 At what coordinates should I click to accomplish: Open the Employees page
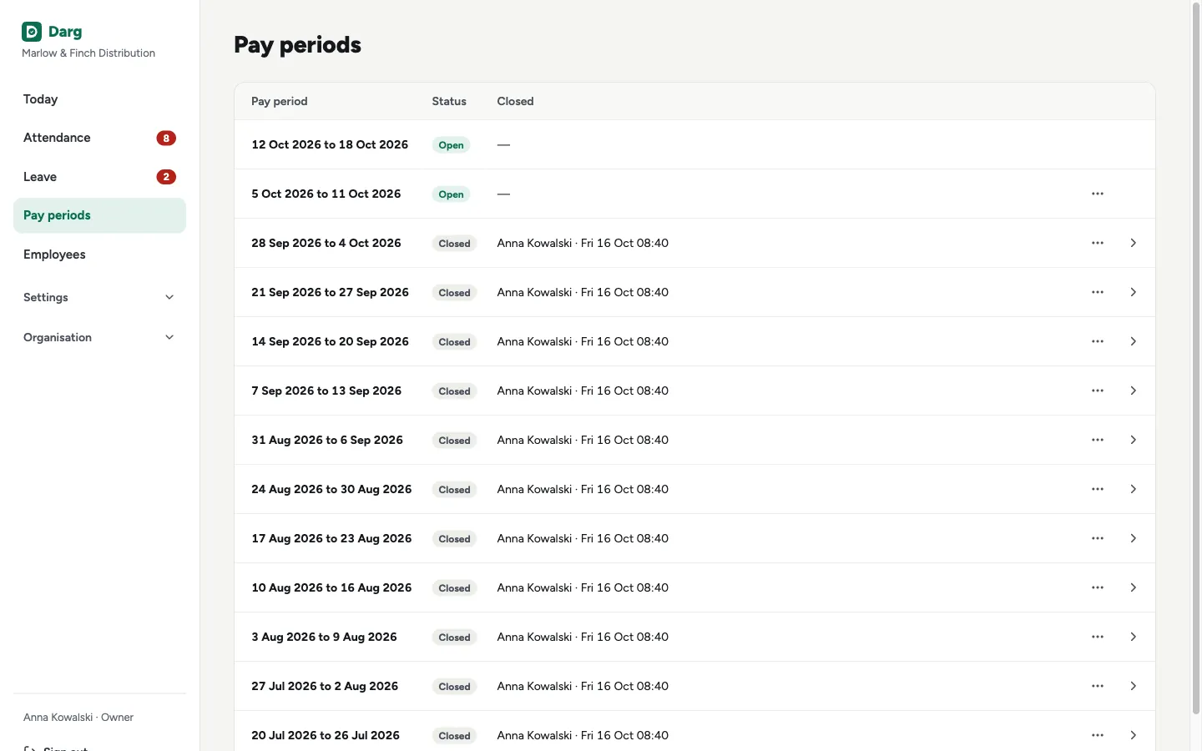click(x=99, y=255)
